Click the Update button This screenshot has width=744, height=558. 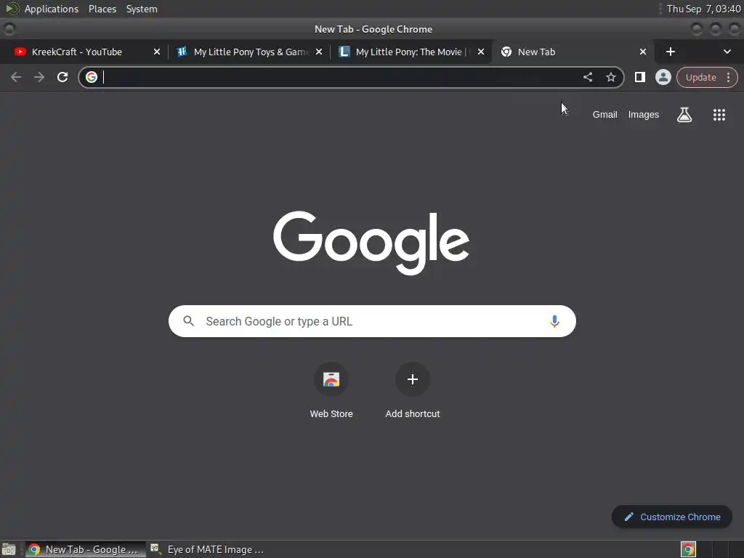point(701,77)
